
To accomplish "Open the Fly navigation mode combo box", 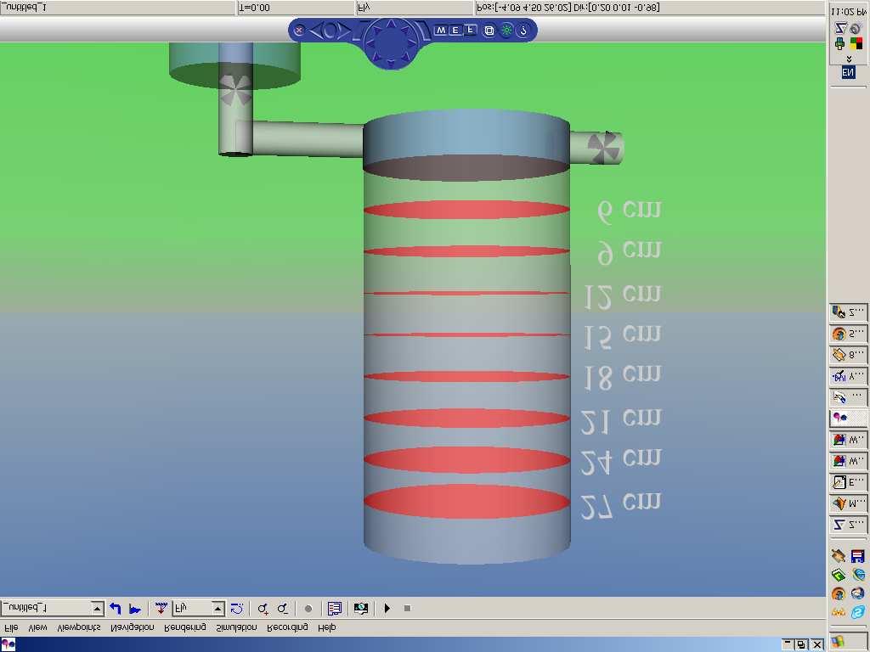I will [199, 608].
